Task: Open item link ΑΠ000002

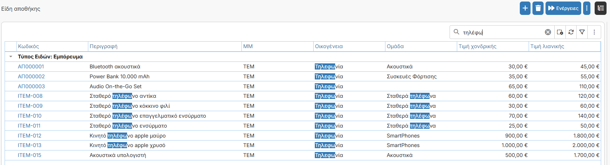Action: click(31, 76)
